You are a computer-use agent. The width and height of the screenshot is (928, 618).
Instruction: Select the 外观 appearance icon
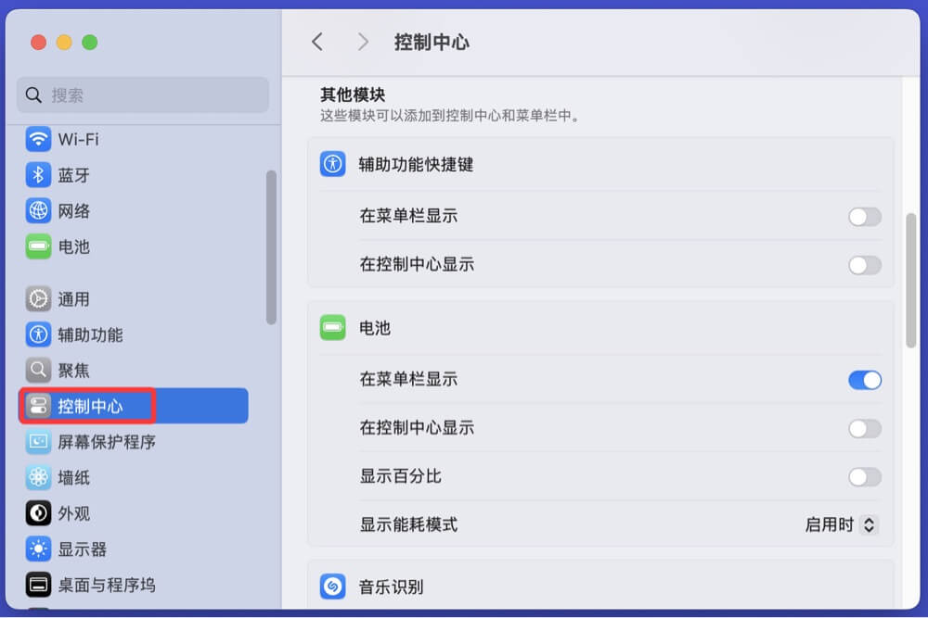pos(38,513)
